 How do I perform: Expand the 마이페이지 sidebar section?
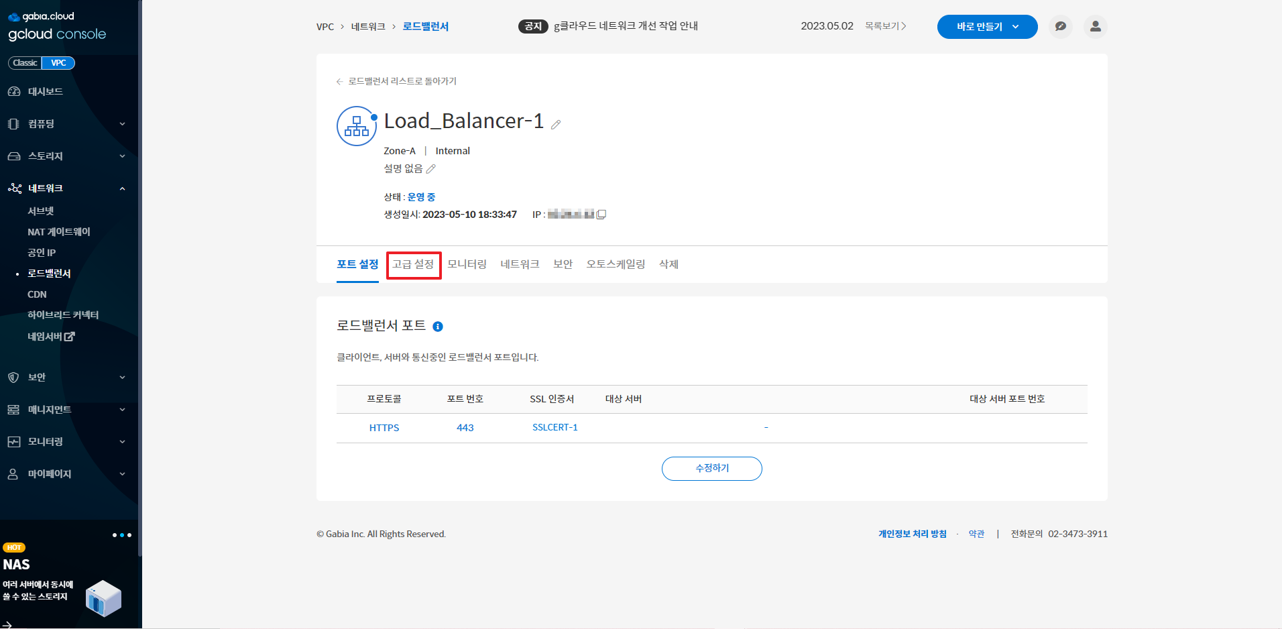[x=67, y=474]
